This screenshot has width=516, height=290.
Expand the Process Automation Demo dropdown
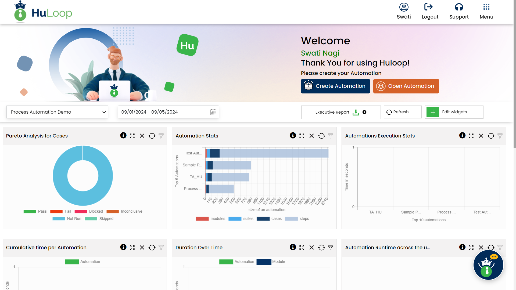point(57,112)
